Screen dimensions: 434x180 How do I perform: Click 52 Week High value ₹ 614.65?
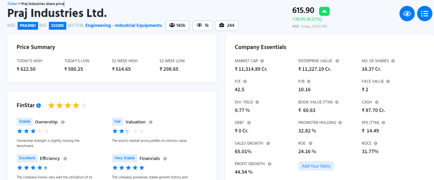121,69
